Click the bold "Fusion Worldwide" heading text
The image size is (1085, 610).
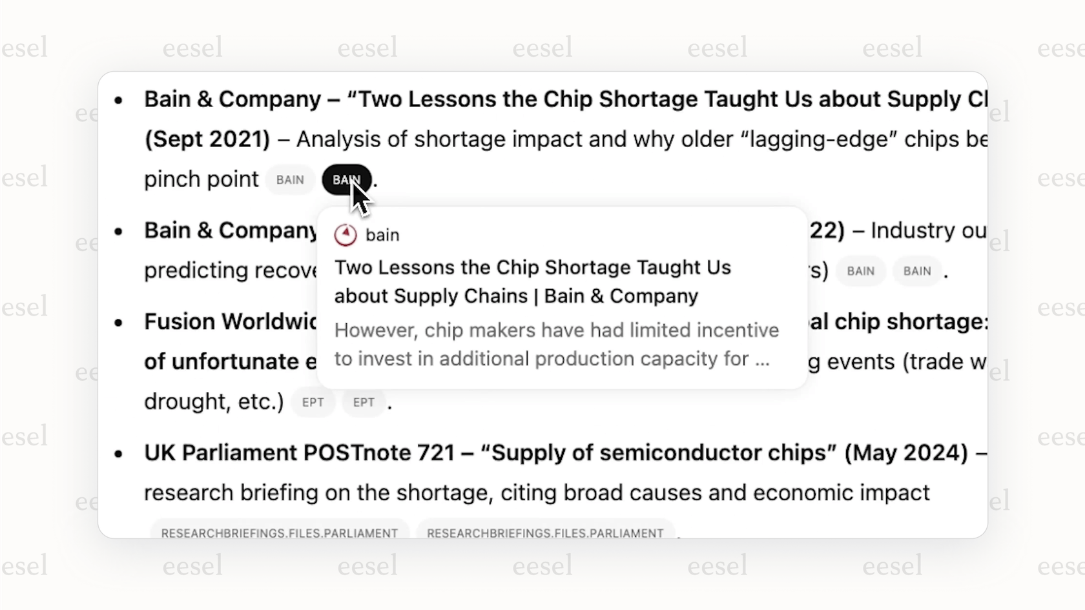231,321
